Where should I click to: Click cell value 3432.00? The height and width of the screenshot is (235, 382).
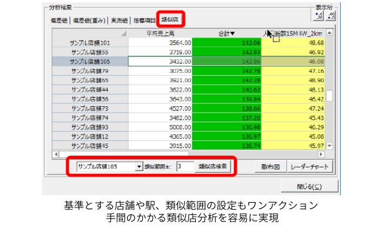[160, 62]
